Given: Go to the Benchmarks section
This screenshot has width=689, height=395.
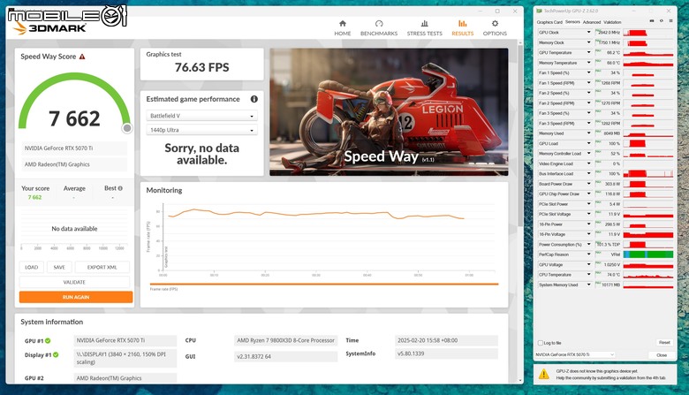Looking at the screenshot, I should tap(379, 27).
